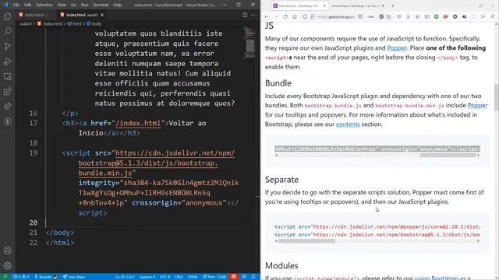Switch to the second browser tab
The width and height of the screenshot is (499, 280).
pos(358,5)
